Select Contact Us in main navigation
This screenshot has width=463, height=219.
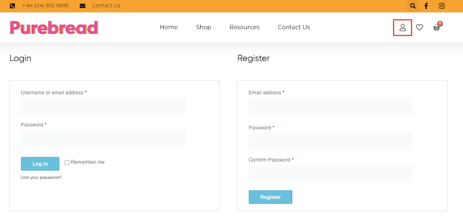point(294,27)
